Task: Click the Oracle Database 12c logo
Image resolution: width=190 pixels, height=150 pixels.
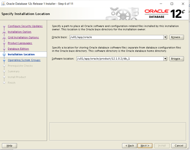Action: point(163,13)
